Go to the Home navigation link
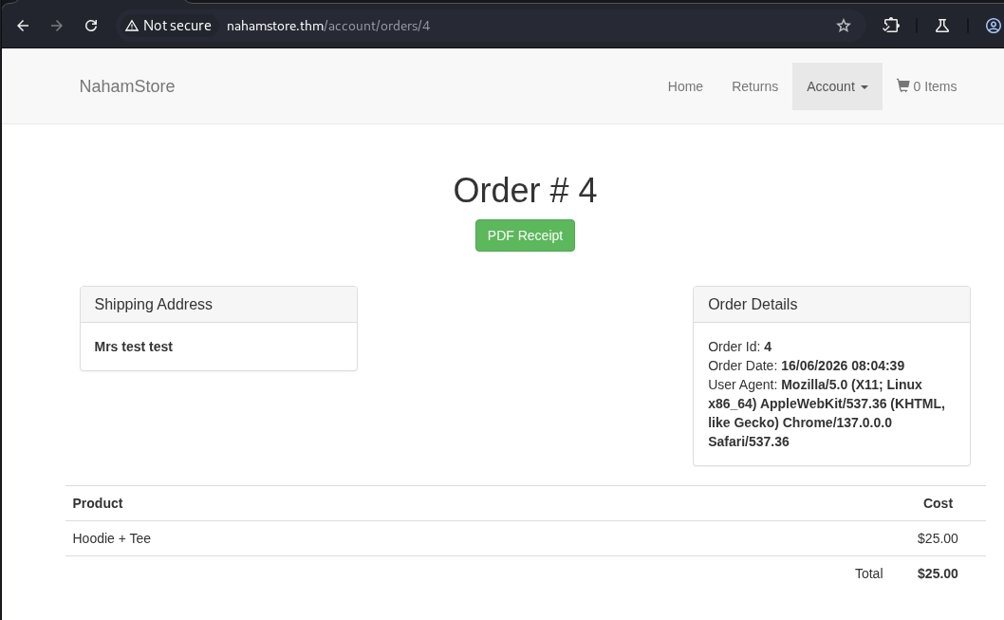The height and width of the screenshot is (620, 1004). 685,86
